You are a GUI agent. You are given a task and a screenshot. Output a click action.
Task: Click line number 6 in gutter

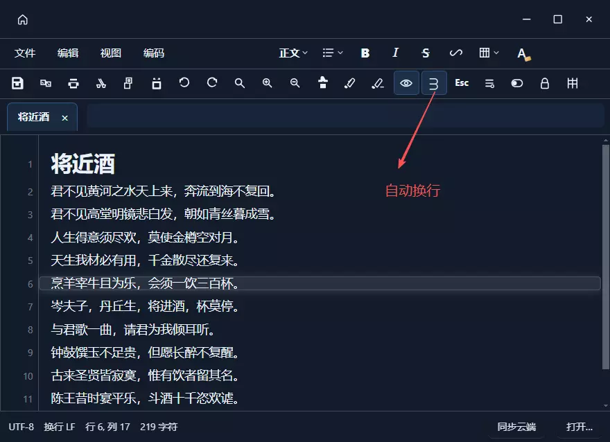point(31,284)
